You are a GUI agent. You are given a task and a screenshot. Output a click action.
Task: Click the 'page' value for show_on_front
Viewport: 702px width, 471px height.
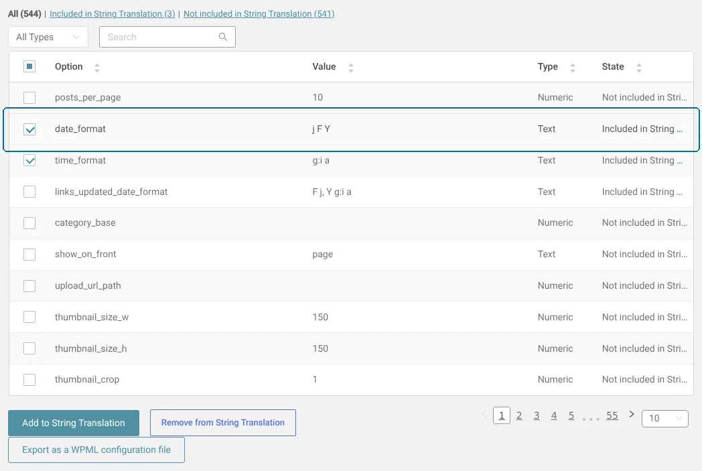point(322,255)
